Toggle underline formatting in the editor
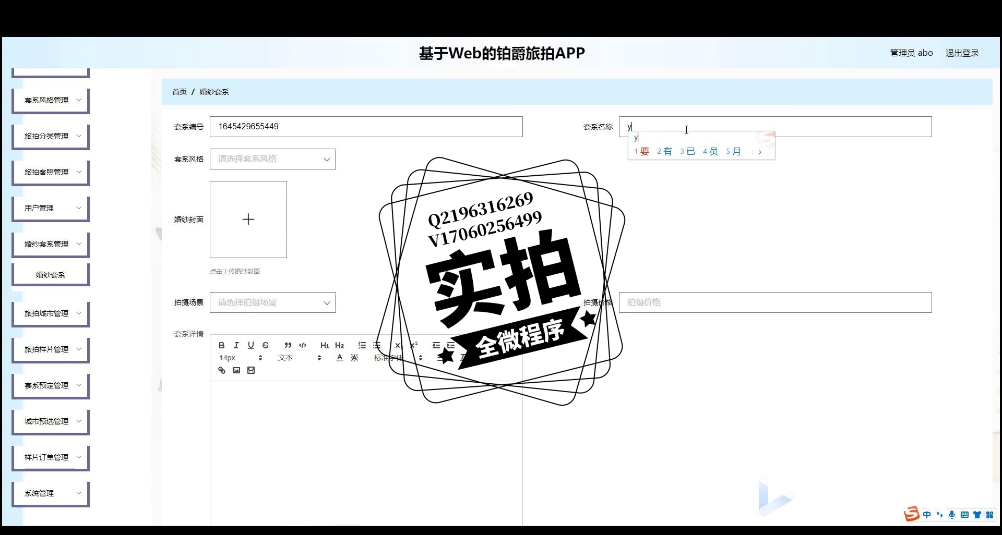Image resolution: width=1002 pixels, height=535 pixels. [x=251, y=345]
